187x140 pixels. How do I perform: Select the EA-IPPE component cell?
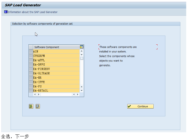pyautogui.click(x=56, y=82)
